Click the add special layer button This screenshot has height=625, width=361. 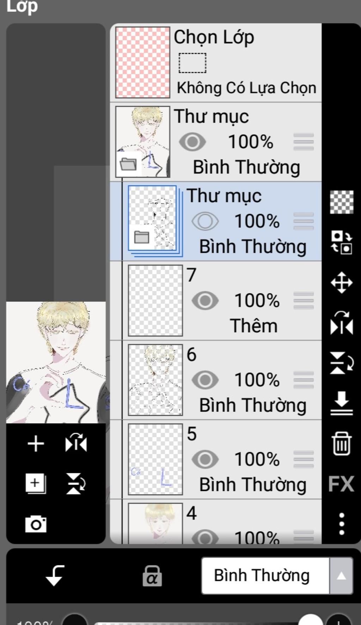(x=36, y=483)
